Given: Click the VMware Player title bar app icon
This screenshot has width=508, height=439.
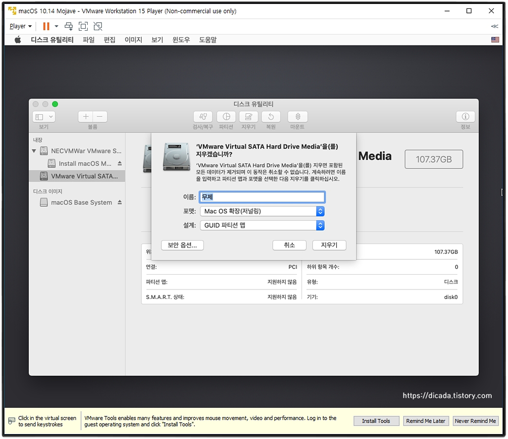Looking at the screenshot, I should coord(12,11).
